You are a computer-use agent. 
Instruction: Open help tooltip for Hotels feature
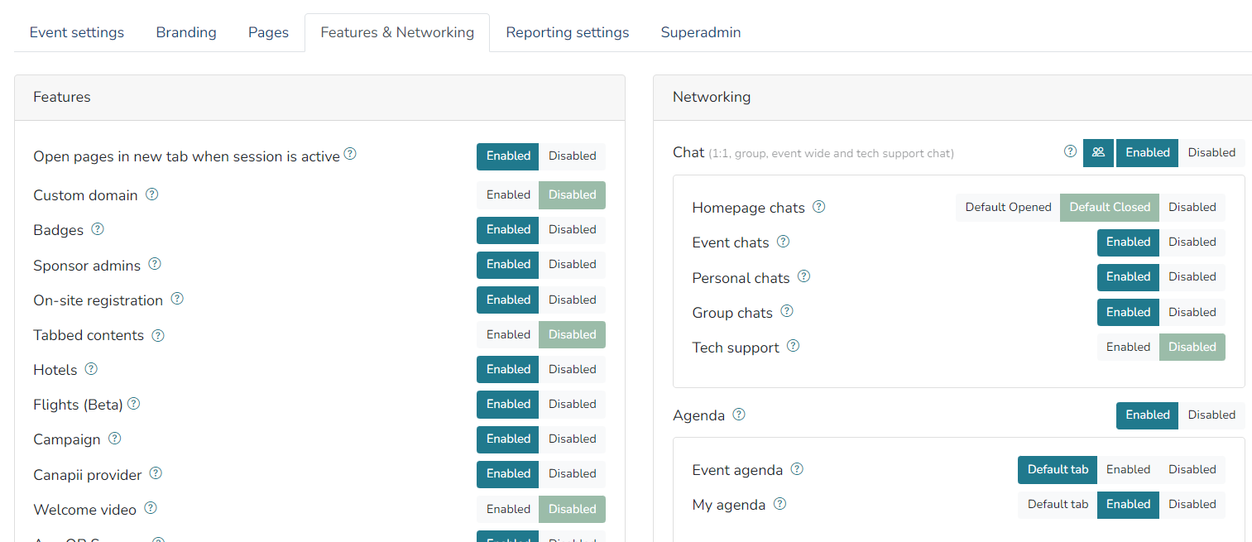[91, 369]
